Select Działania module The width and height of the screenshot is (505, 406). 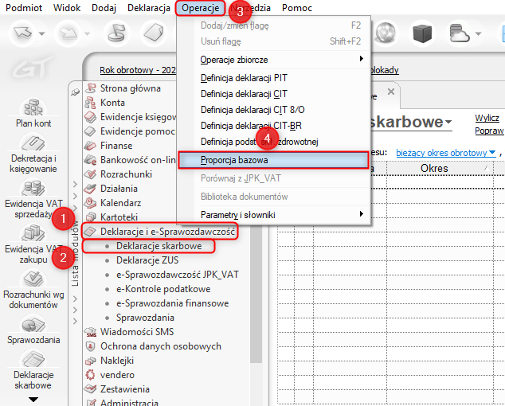pyautogui.click(x=119, y=189)
